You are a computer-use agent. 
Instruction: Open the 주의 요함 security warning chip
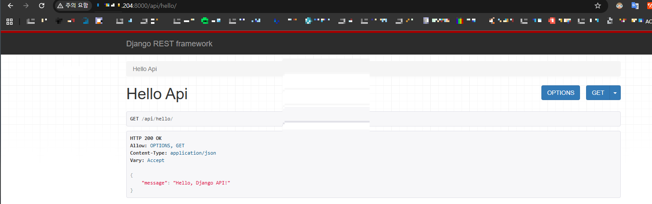click(x=73, y=6)
